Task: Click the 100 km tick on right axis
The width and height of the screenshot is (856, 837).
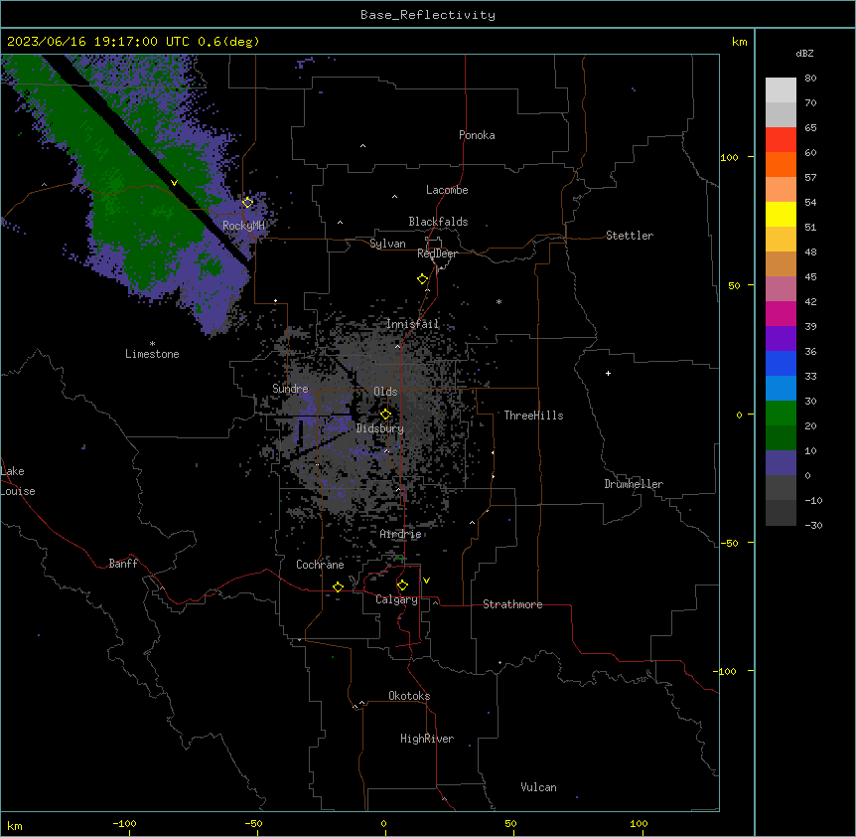Action: point(729,157)
